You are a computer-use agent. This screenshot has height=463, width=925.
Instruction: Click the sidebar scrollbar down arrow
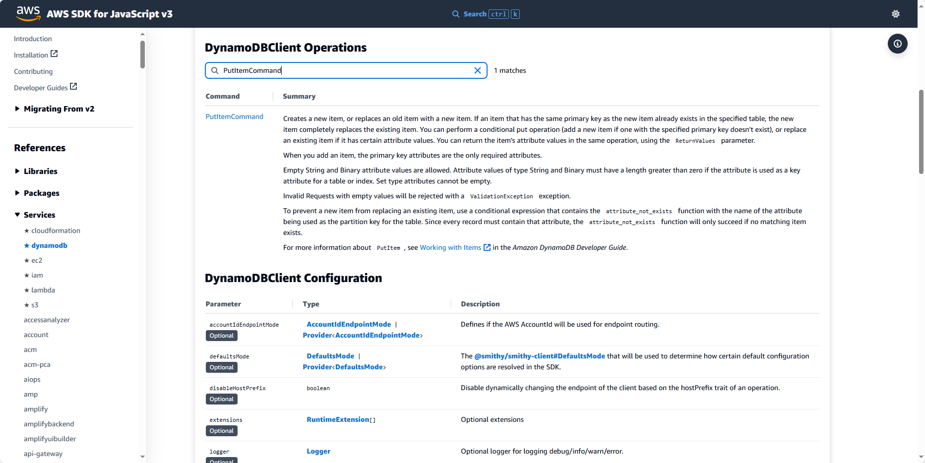click(142, 457)
